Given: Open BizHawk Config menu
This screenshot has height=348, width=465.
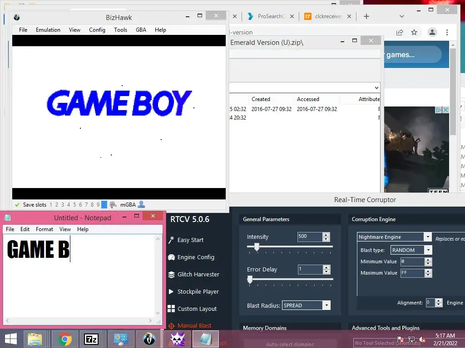Looking at the screenshot, I should point(97,30).
